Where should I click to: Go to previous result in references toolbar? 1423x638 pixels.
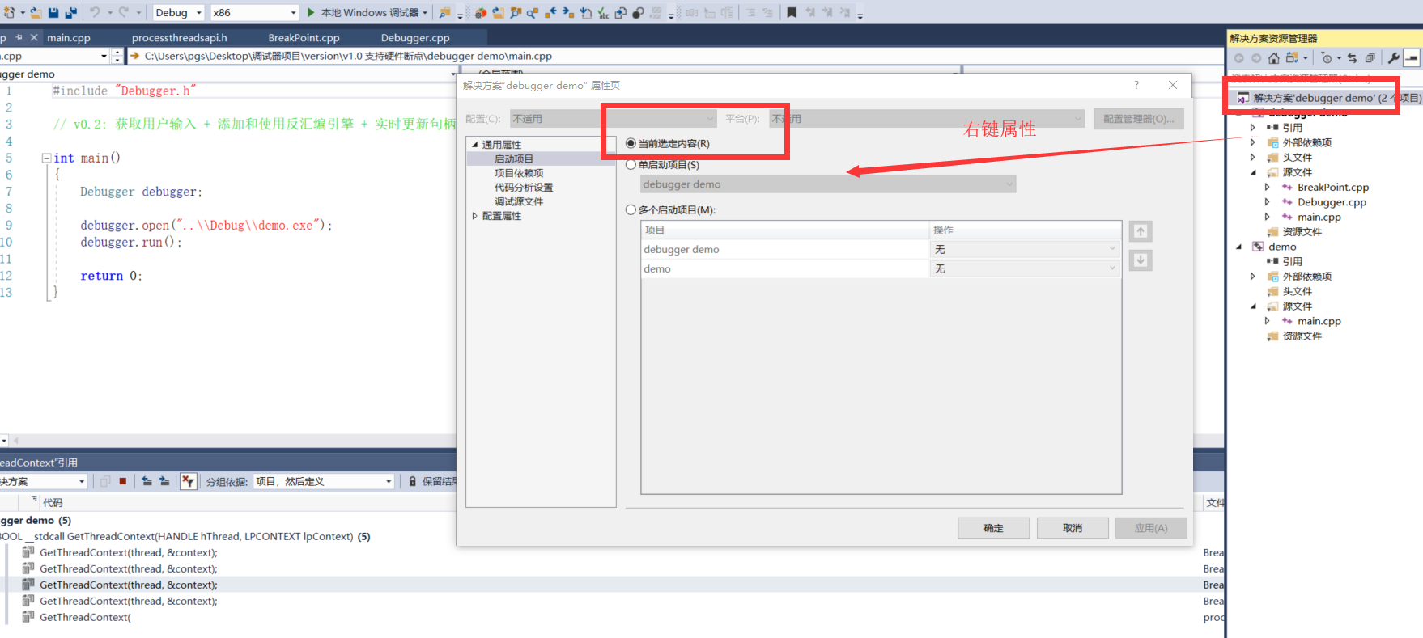coord(147,481)
